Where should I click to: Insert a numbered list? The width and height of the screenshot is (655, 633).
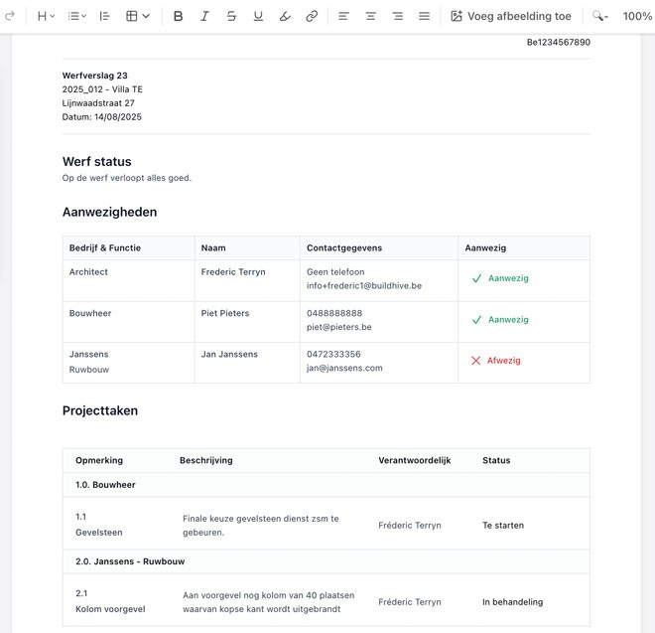(x=105, y=16)
